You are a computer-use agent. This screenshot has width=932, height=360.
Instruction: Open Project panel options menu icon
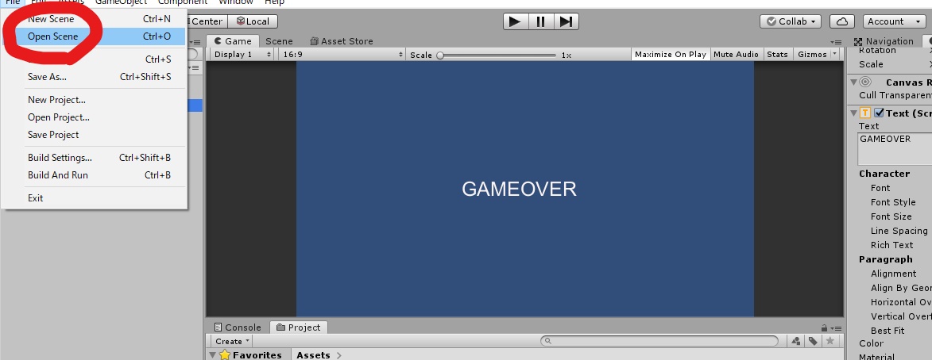(837, 328)
